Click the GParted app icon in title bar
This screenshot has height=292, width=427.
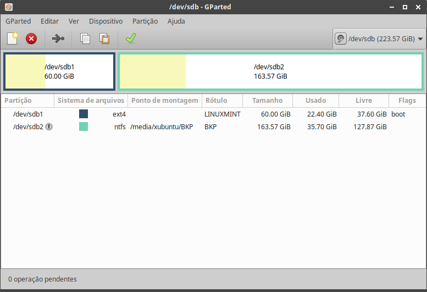(x=9, y=7)
